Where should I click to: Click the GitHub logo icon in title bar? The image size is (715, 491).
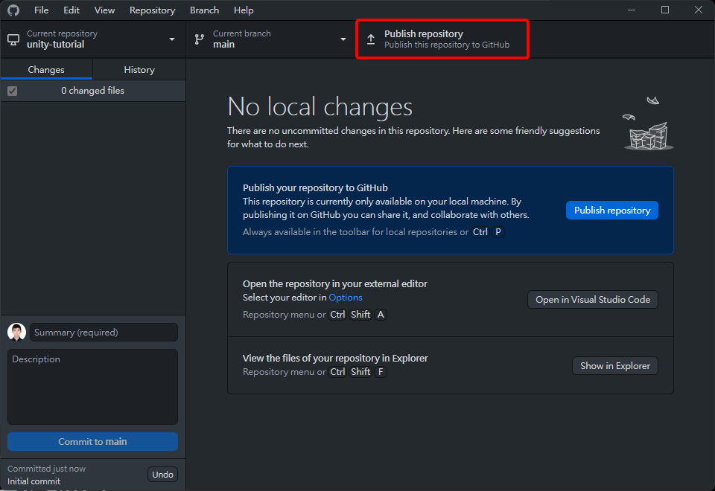tap(13, 10)
